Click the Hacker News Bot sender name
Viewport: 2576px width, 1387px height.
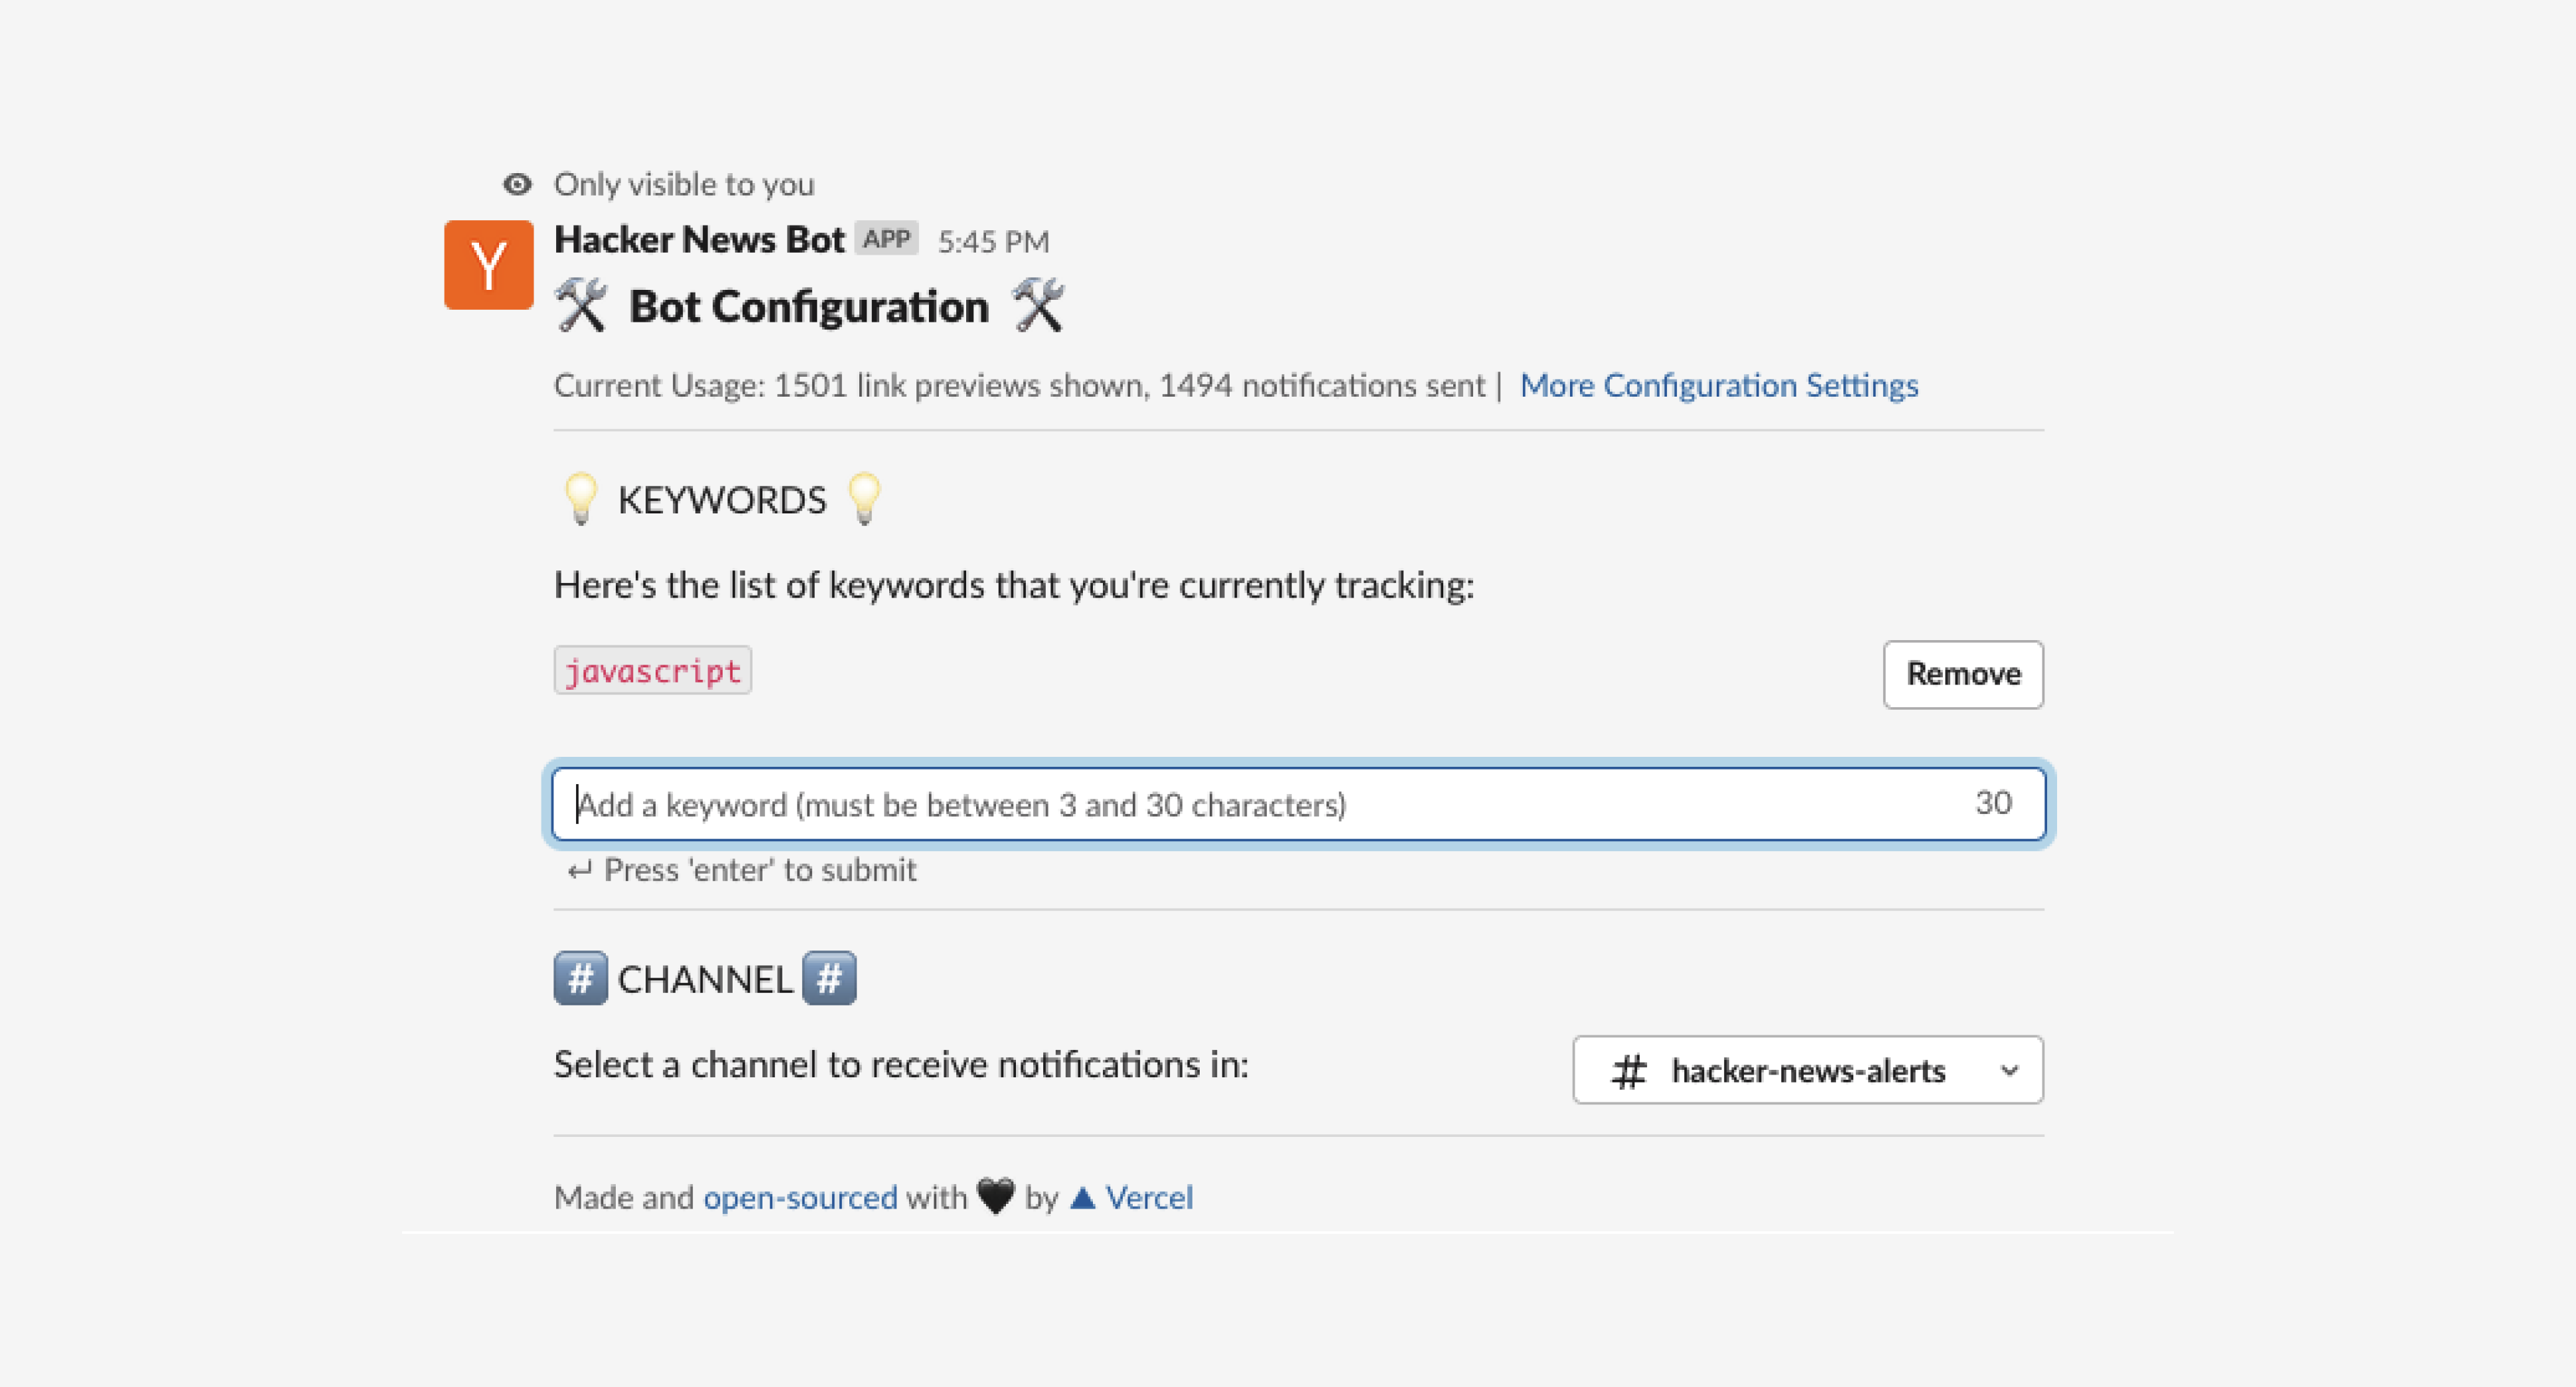pyautogui.click(x=699, y=240)
